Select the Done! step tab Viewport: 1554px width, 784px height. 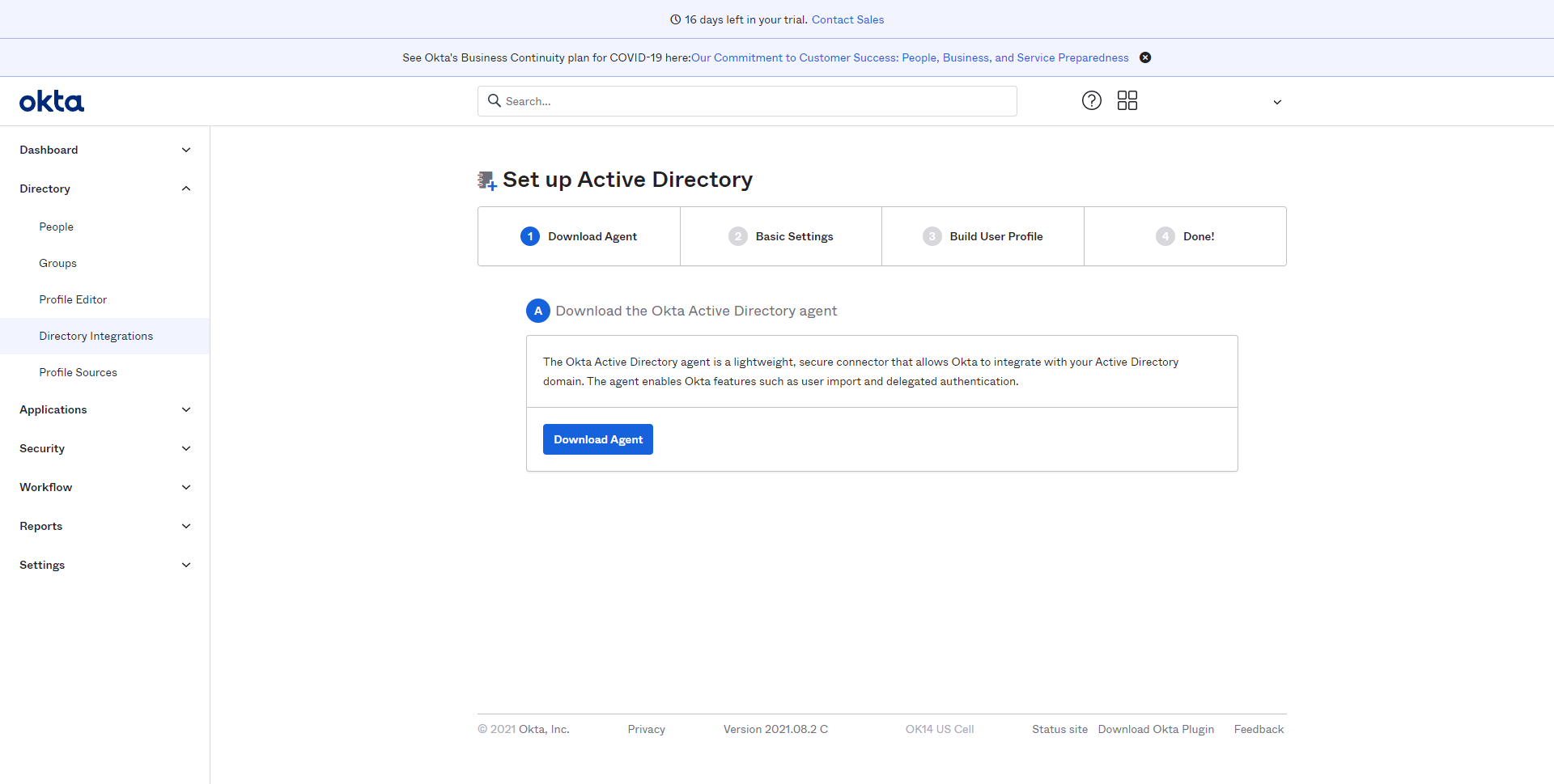pyautogui.click(x=1185, y=236)
